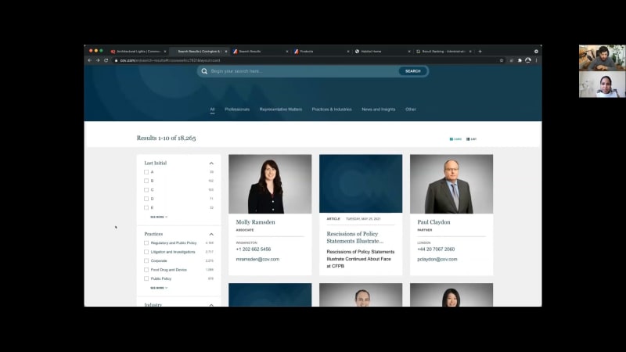The width and height of the screenshot is (626, 352).
Task: Collapse the Practices filter section
Action: [x=211, y=234]
